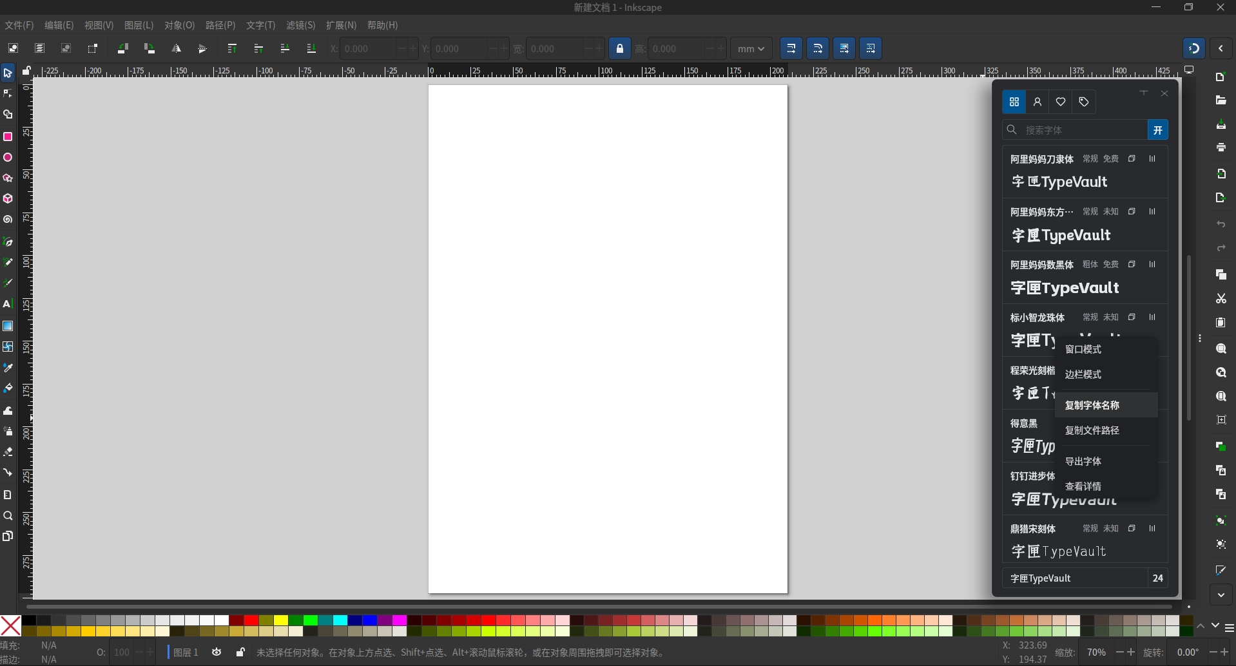This screenshot has width=1236, height=666.
Task: Select the Text tool in toolbox
Action: pyautogui.click(x=8, y=304)
